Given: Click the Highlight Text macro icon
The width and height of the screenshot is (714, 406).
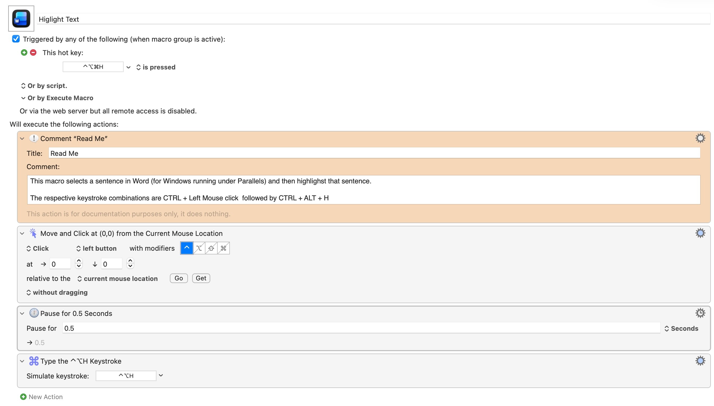Looking at the screenshot, I should point(21,18).
